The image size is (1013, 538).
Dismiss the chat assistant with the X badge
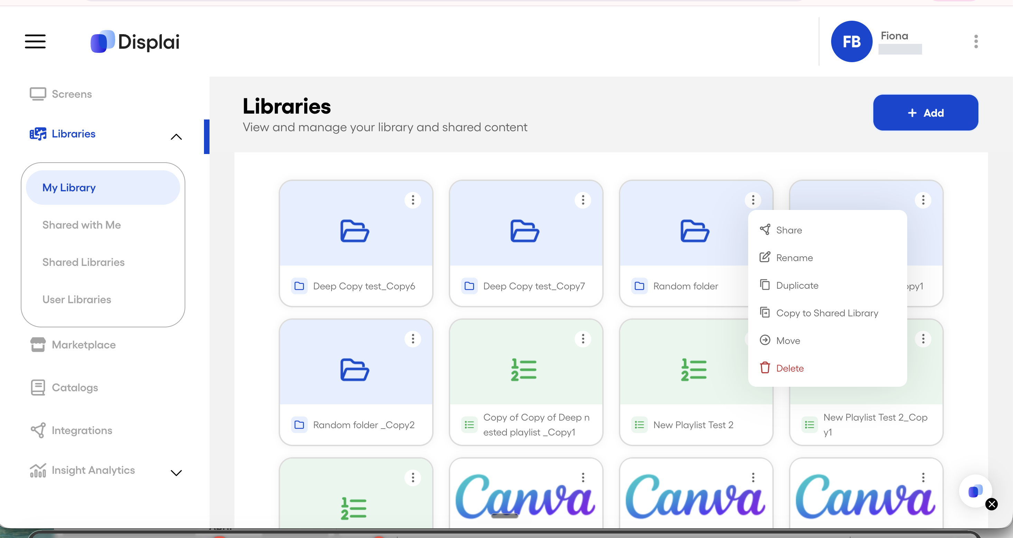tap(991, 504)
